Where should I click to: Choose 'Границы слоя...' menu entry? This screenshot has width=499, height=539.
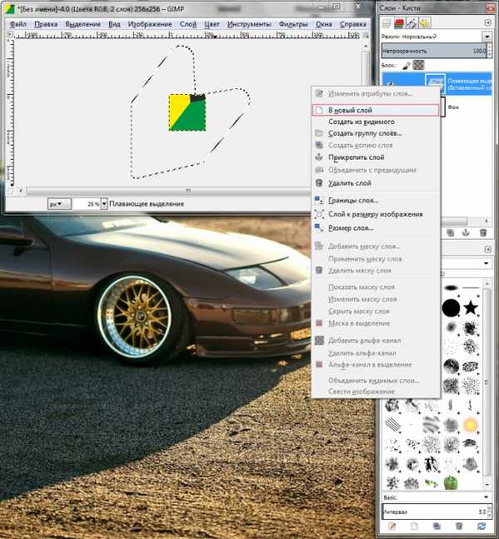(376, 200)
